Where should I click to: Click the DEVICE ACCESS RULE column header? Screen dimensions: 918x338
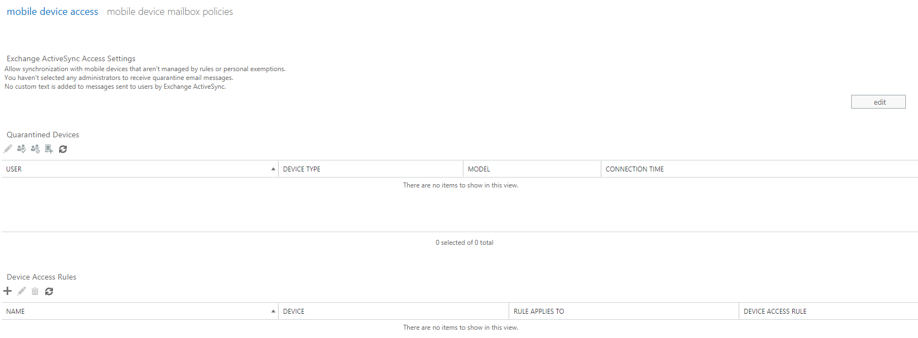[828, 312]
